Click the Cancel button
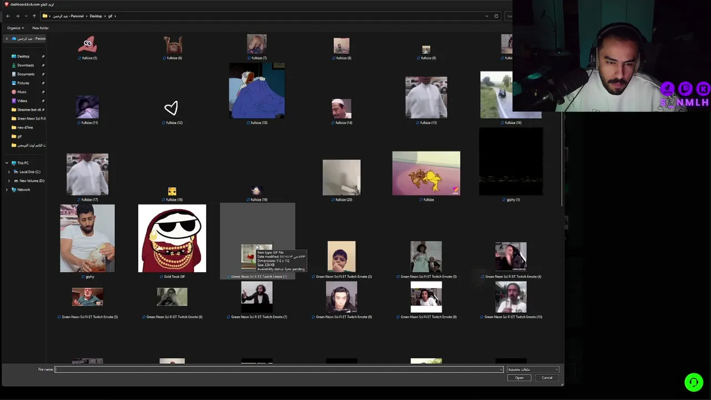 [547, 378]
